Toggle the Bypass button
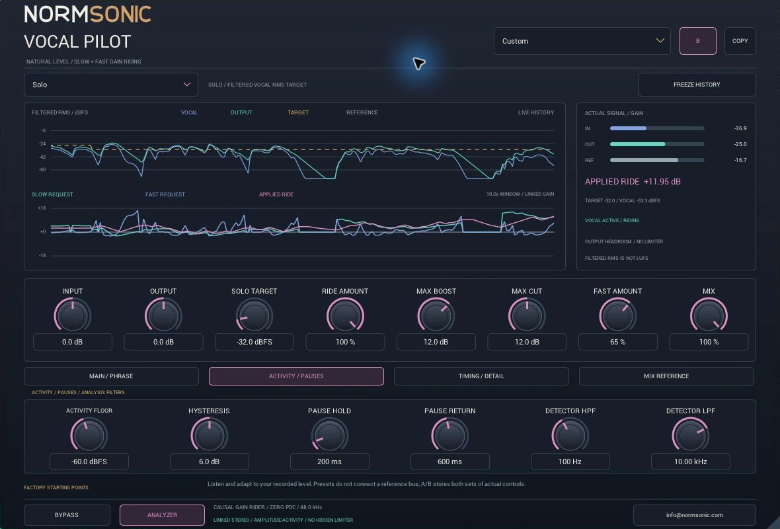The width and height of the screenshot is (780, 529). [x=67, y=515]
